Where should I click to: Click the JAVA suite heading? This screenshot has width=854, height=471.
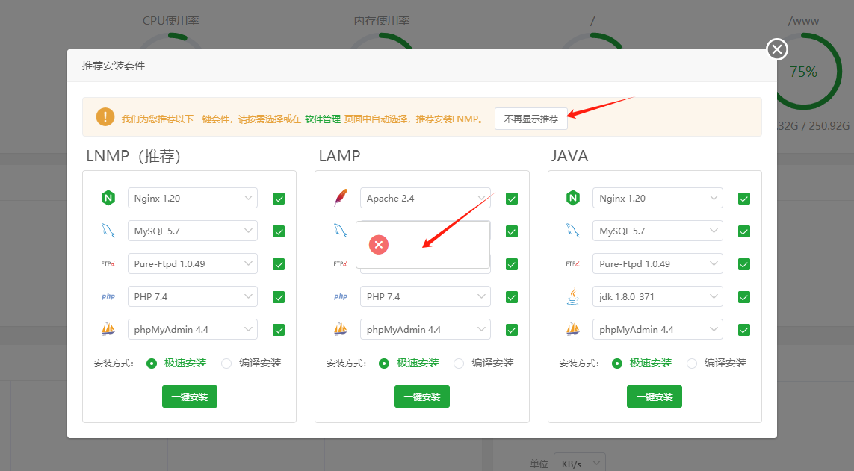[x=569, y=156]
